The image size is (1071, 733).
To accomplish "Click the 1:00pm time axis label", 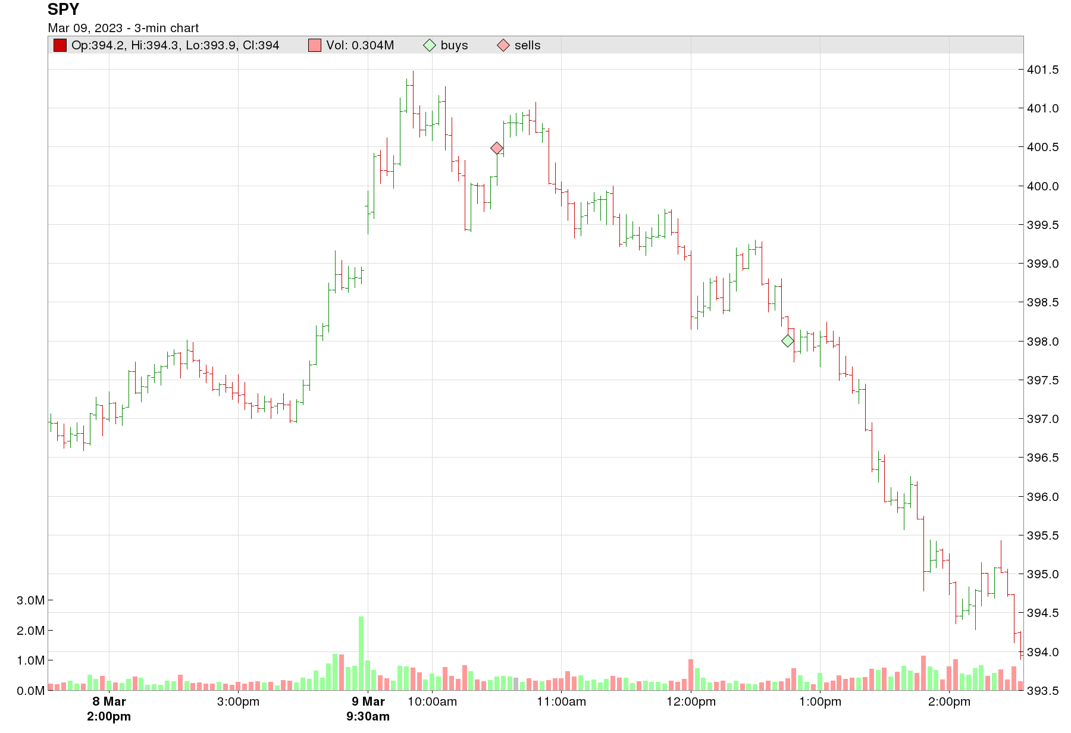I will coord(821,701).
